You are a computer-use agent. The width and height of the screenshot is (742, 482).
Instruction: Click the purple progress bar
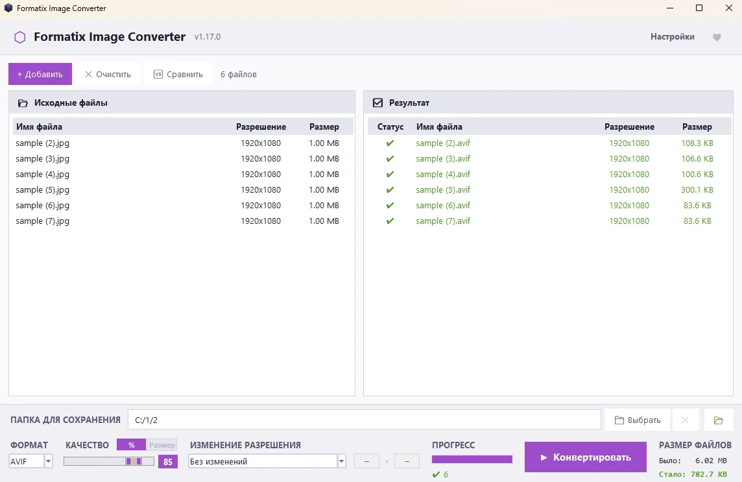472,459
